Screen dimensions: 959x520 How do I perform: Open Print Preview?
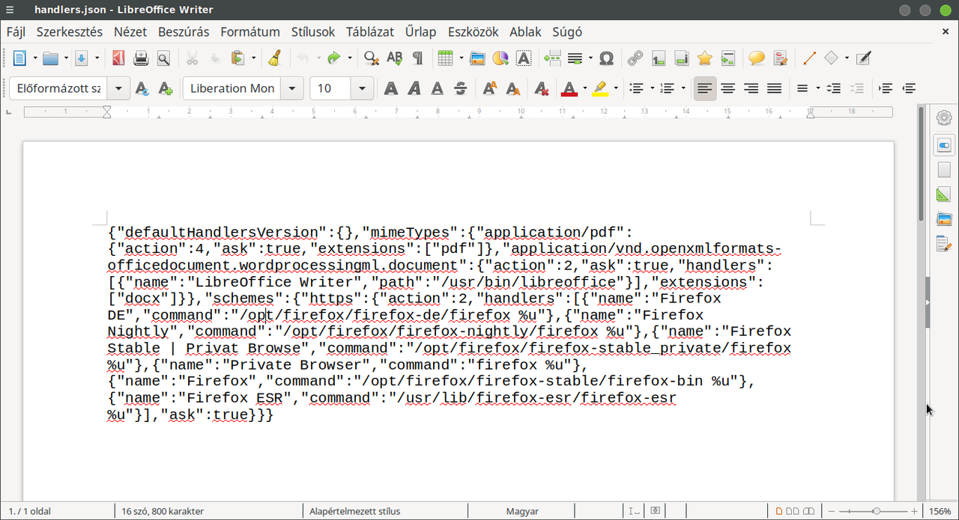click(x=163, y=58)
